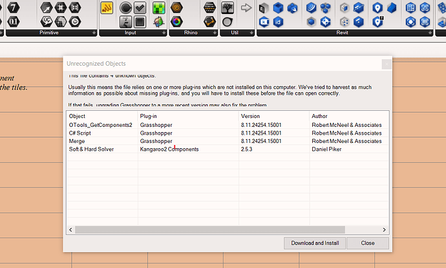Expand the Util panel with plus
446x268 pixels.
(x=251, y=33)
